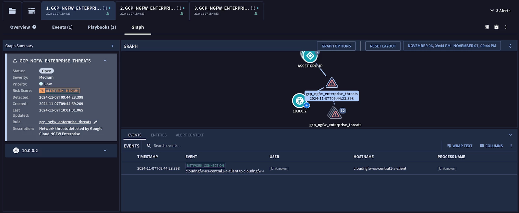Open the date range selector
Image resolution: width=519 pixels, height=213 pixels.
click(452, 46)
